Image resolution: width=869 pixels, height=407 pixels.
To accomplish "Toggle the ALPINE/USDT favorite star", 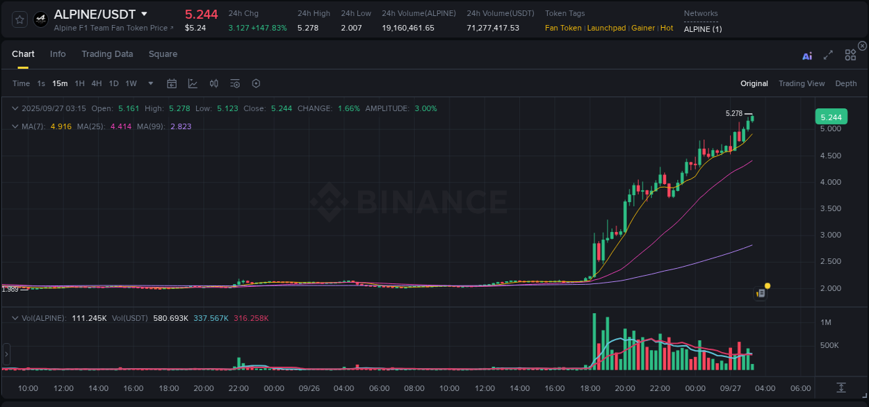I will click(19, 19).
